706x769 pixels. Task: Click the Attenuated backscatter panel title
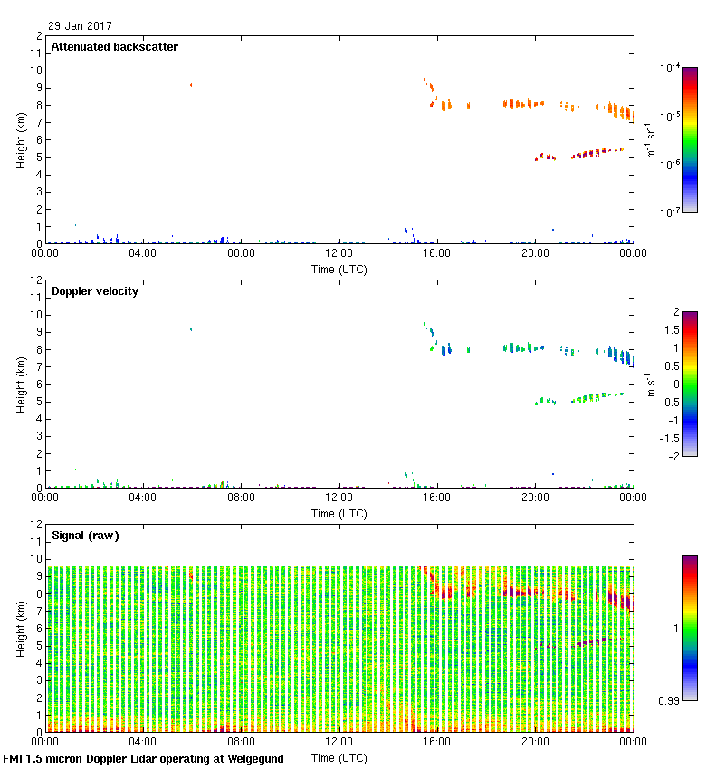pos(114,47)
